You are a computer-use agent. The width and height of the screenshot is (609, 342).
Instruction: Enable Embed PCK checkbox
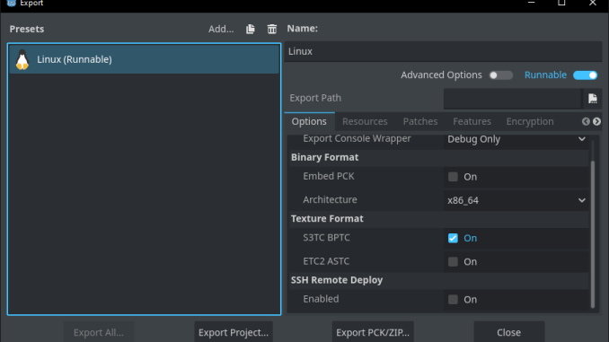453,177
